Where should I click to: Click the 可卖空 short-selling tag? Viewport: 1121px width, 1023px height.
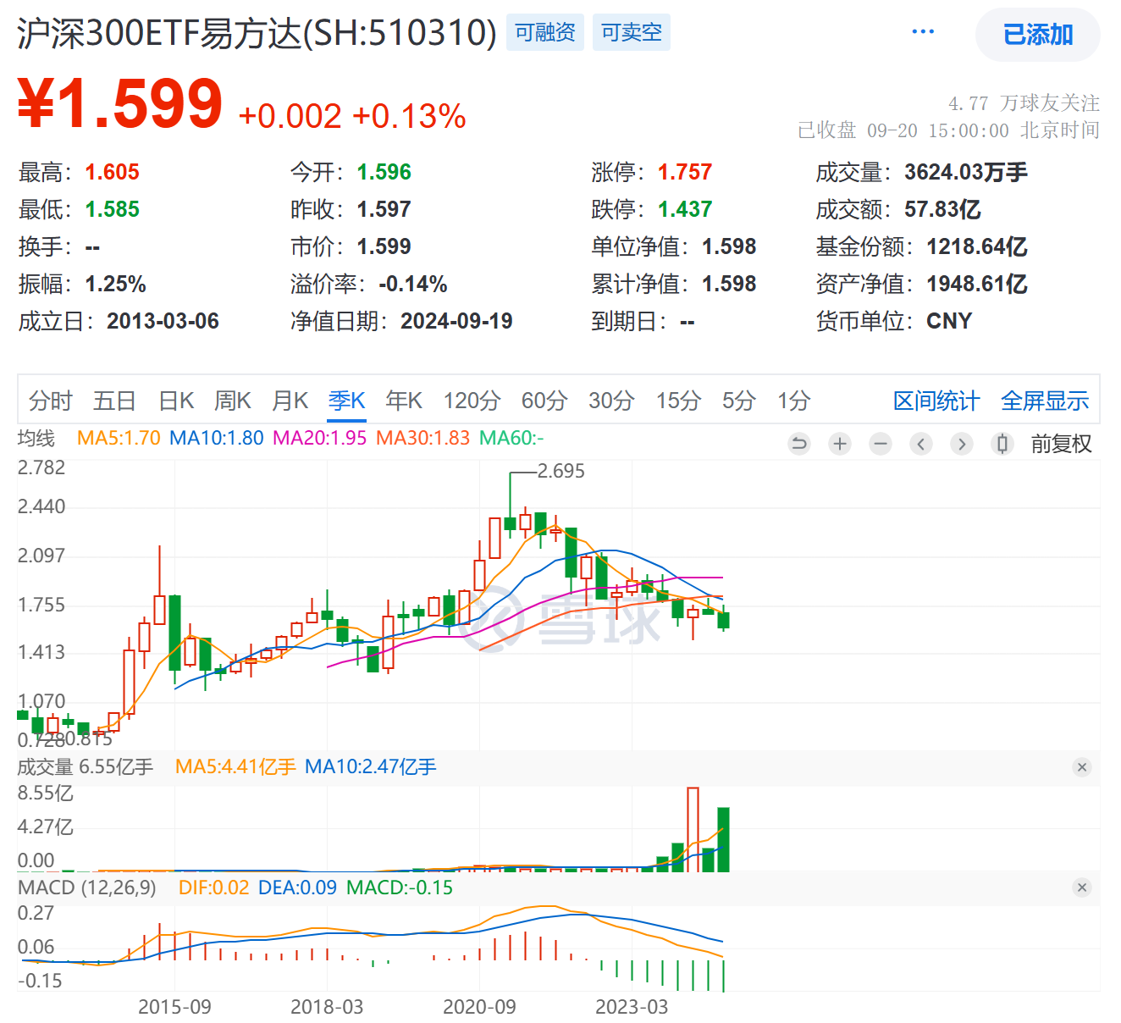[x=632, y=32]
